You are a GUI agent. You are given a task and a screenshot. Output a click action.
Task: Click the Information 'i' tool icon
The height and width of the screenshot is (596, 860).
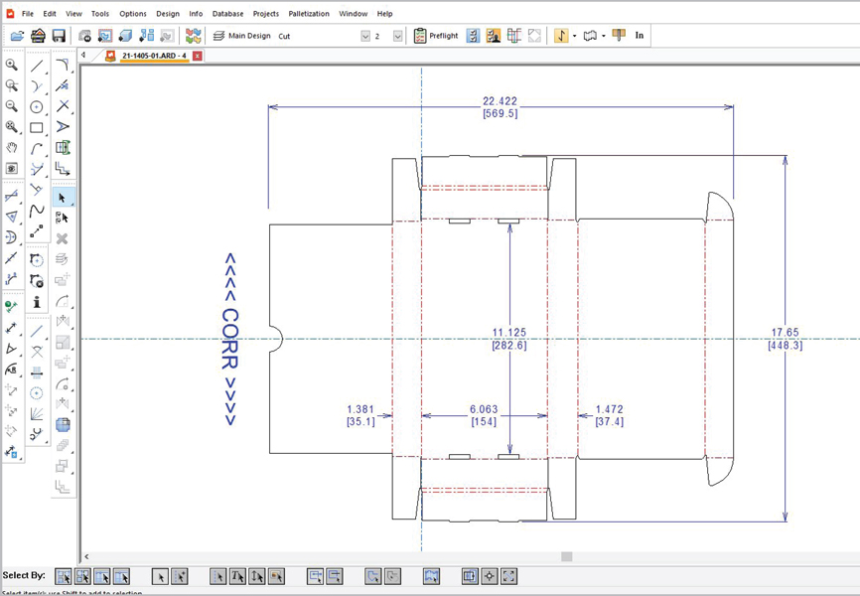coord(37,302)
